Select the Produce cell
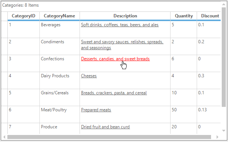This screenshot has width=228, height=142. 60,128
